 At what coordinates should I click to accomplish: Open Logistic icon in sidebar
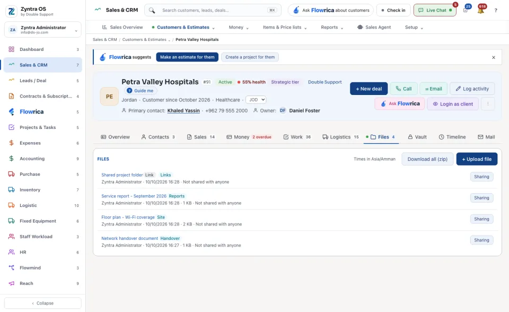(11, 205)
